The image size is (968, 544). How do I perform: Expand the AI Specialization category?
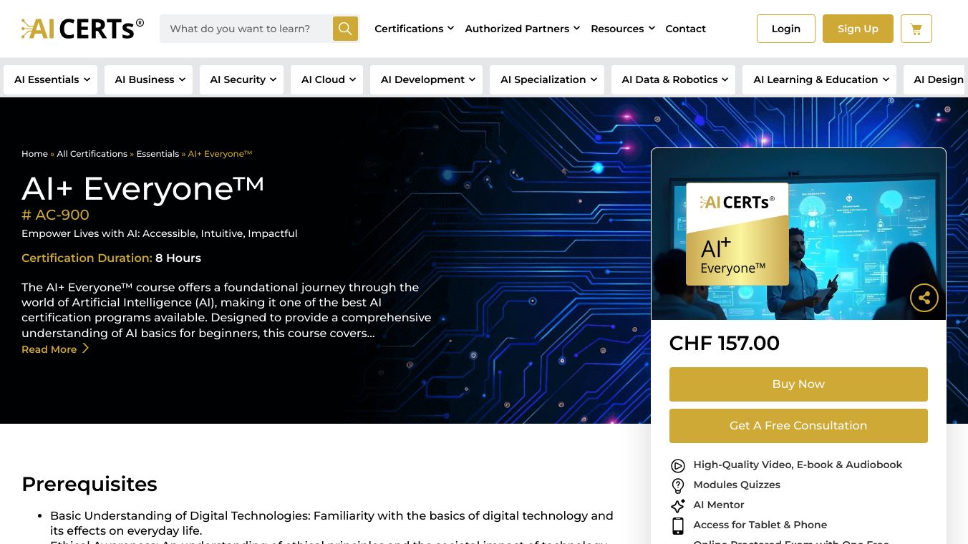[548, 79]
